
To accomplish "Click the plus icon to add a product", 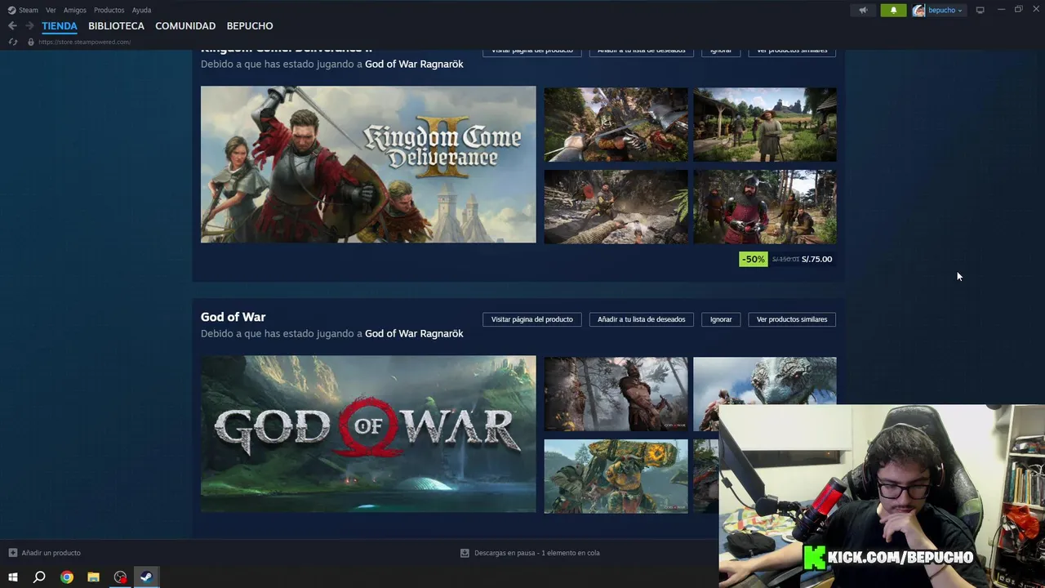I will [12, 553].
